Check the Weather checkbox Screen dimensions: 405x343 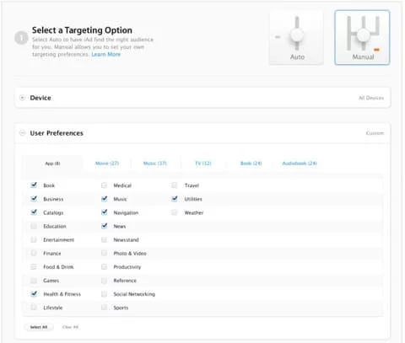pyautogui.click(x=175, y=212)
